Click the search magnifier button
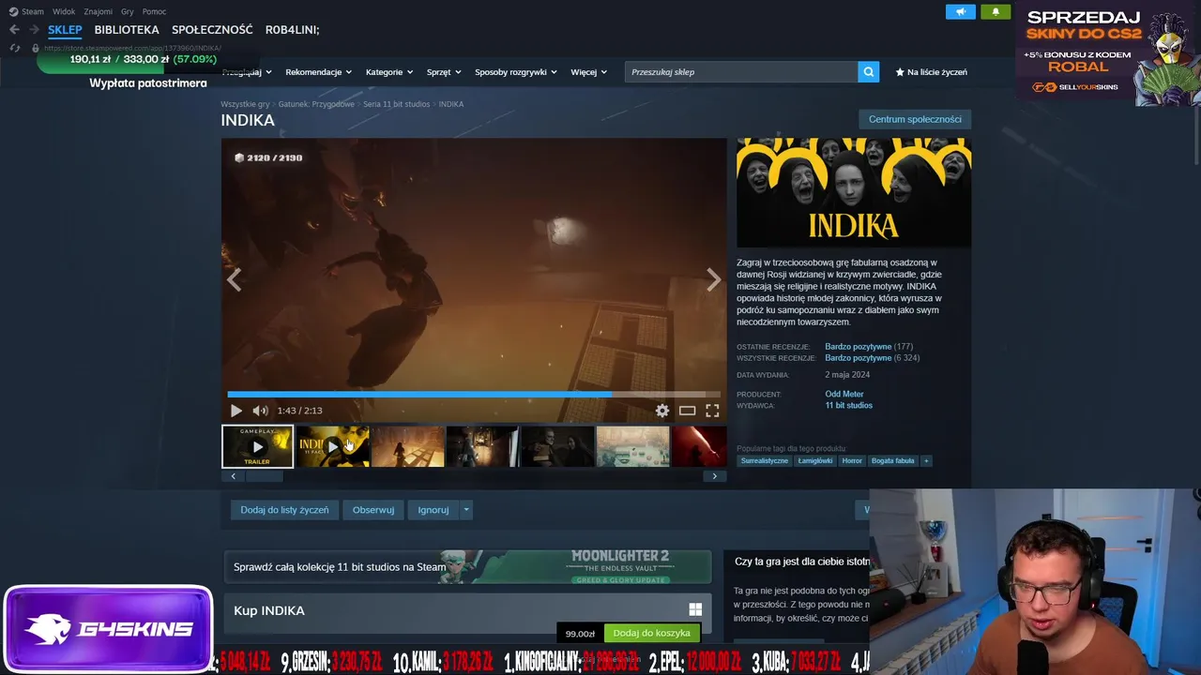This screenshot has width=1201, height=675. pyautogui.click(x=869, y=72)
